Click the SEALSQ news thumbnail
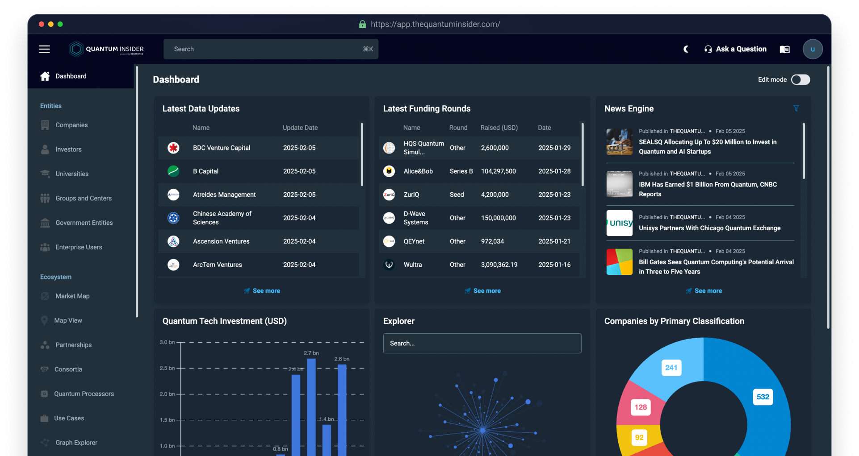This screenshot has height=456, width=859. 619,142
